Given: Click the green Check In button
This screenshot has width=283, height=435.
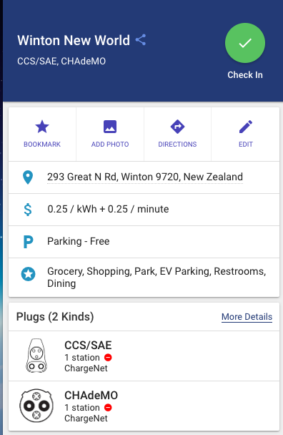Looking at the screenshot, I should pos(245,43).
